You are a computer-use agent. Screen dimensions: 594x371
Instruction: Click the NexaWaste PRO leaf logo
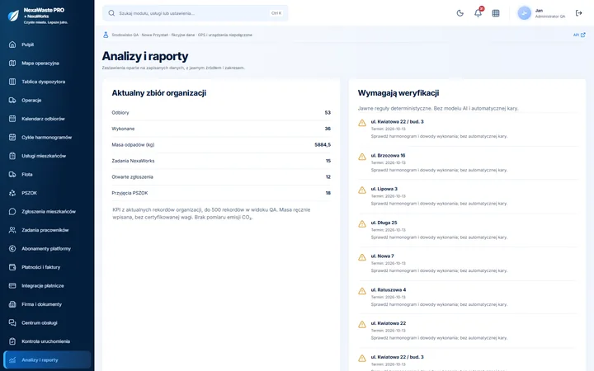pyautogui.click(x=13, y=16)
